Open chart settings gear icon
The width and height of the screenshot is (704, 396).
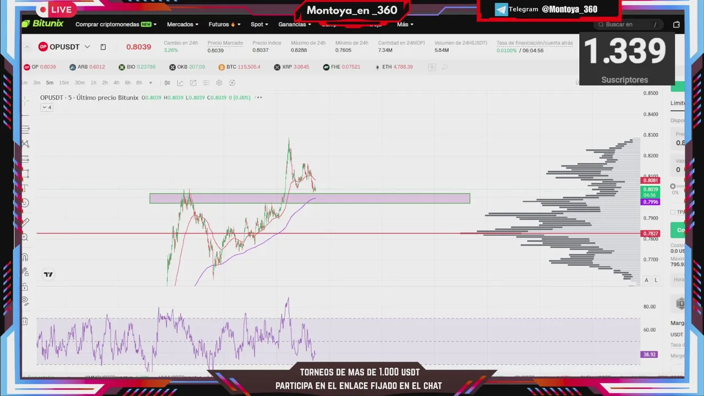point(219,83)
